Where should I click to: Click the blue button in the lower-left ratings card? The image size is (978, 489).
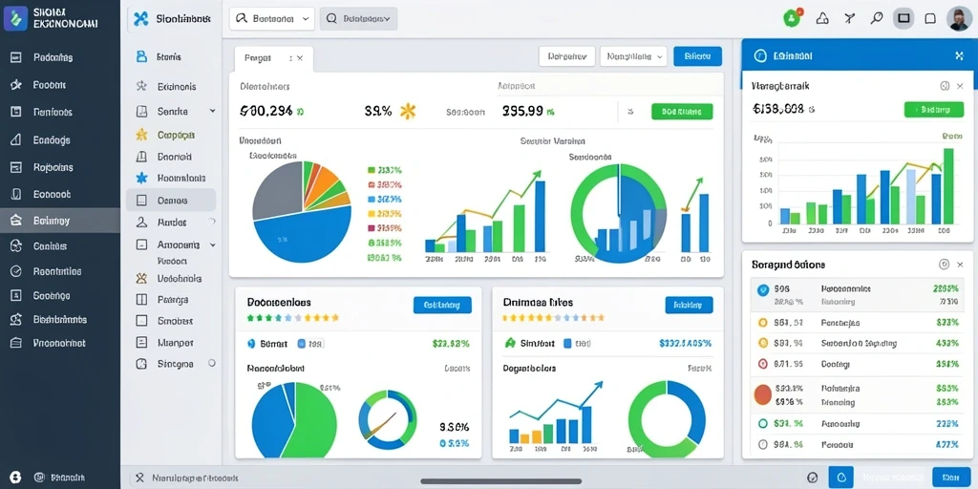point(442,305)
